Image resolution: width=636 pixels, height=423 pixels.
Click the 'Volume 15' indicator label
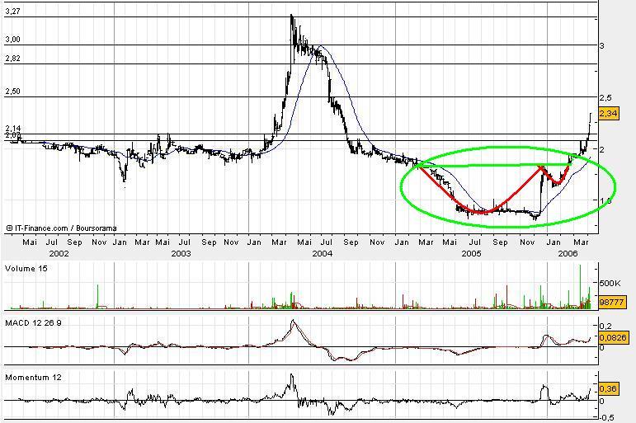click(26, 269)
